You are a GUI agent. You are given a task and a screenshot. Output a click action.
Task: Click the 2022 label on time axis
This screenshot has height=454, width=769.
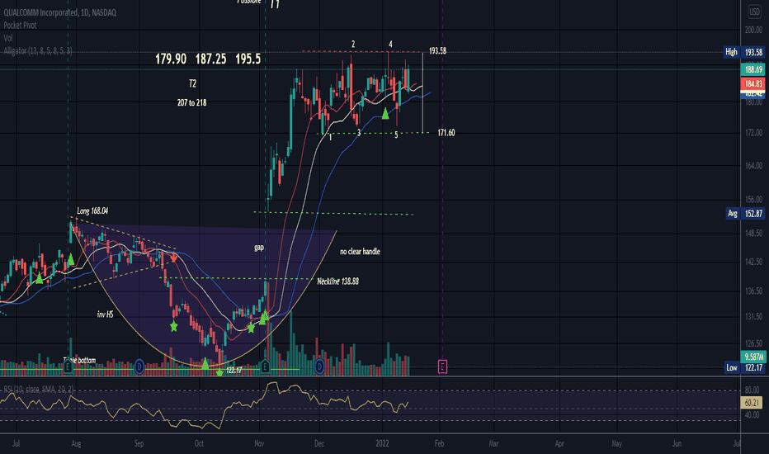[x=382, y=443]
